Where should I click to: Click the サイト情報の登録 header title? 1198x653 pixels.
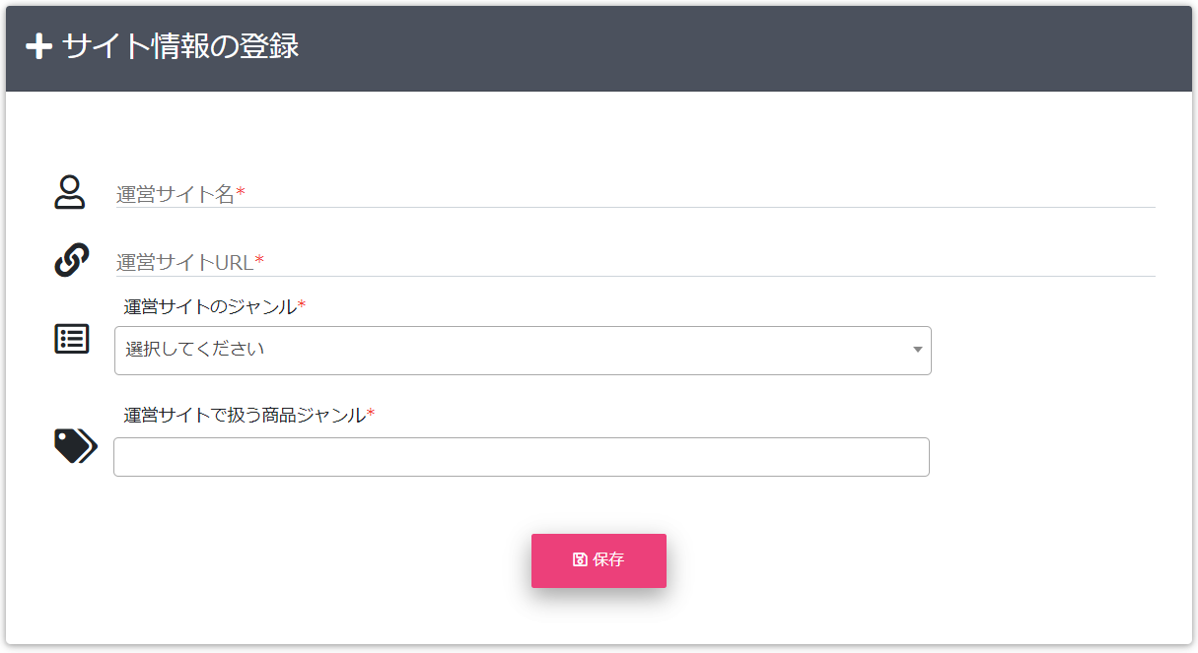(x=180, y=46)
